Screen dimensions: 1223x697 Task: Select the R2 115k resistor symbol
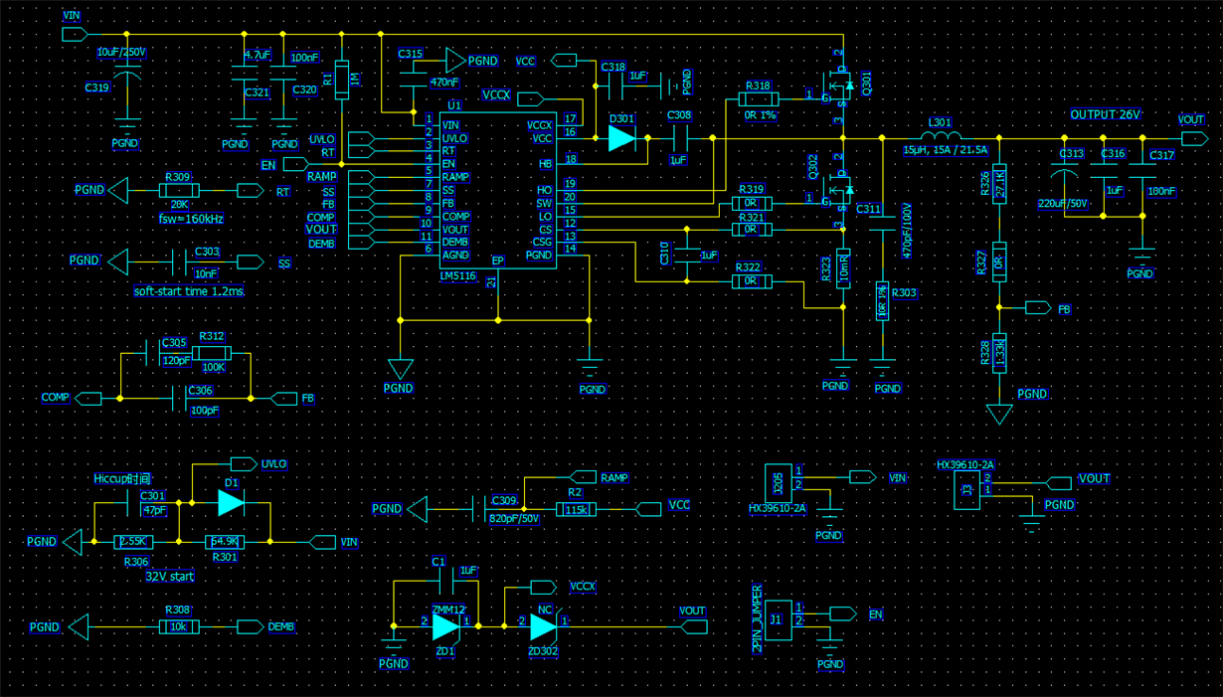pyautogui.click(x=576, y=509)
